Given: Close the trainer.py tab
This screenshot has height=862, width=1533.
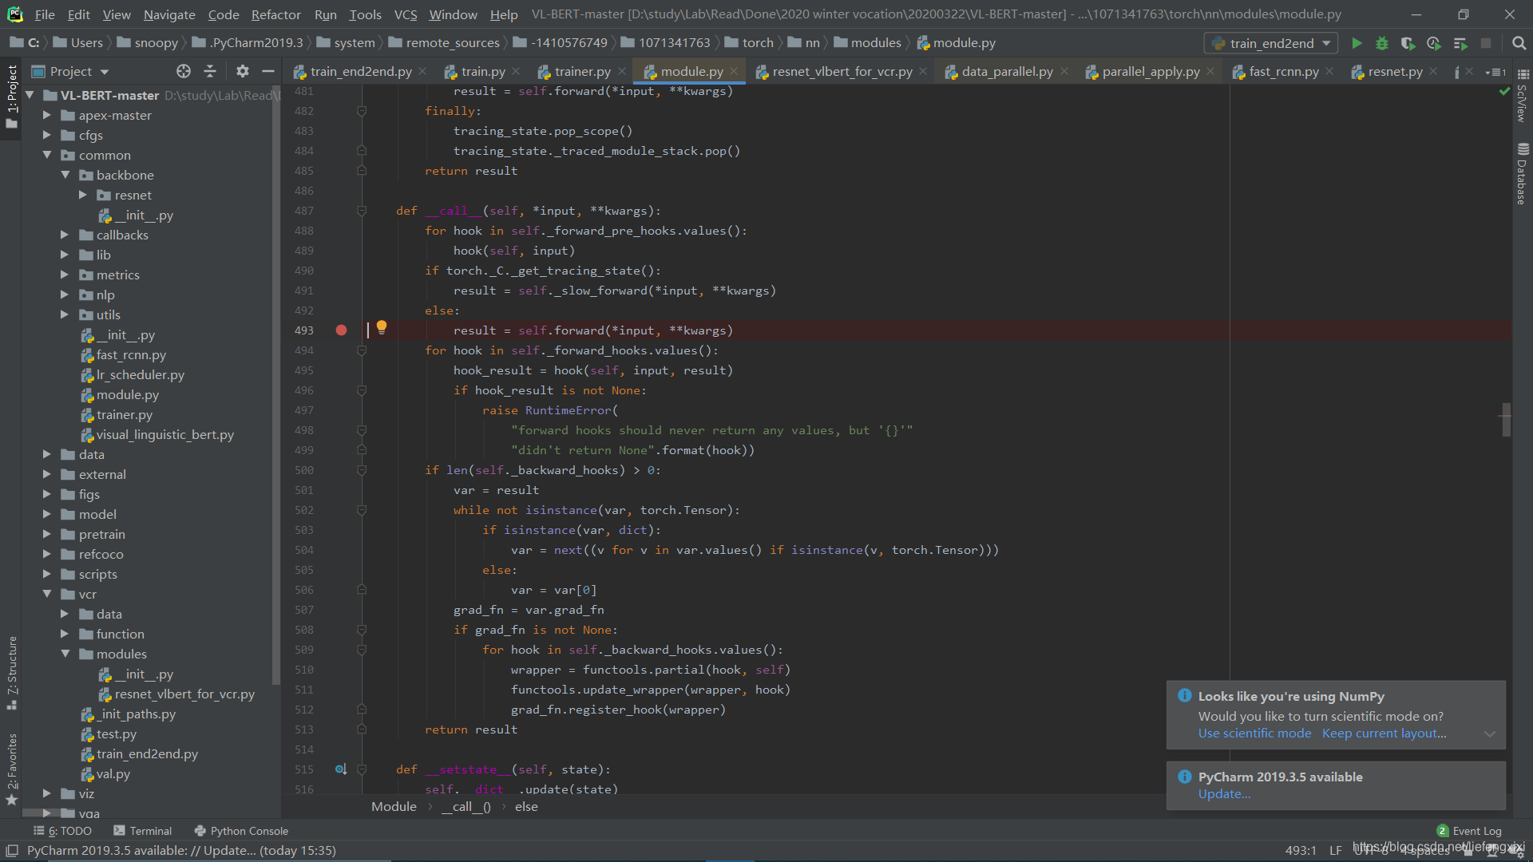Looking at the screenshot, I should click(x=621, y=71).
